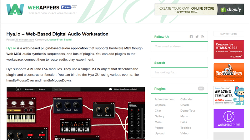Follow the Hya.io link in the paragraph
The image size is (250, 140).
[x=11, y=48]
